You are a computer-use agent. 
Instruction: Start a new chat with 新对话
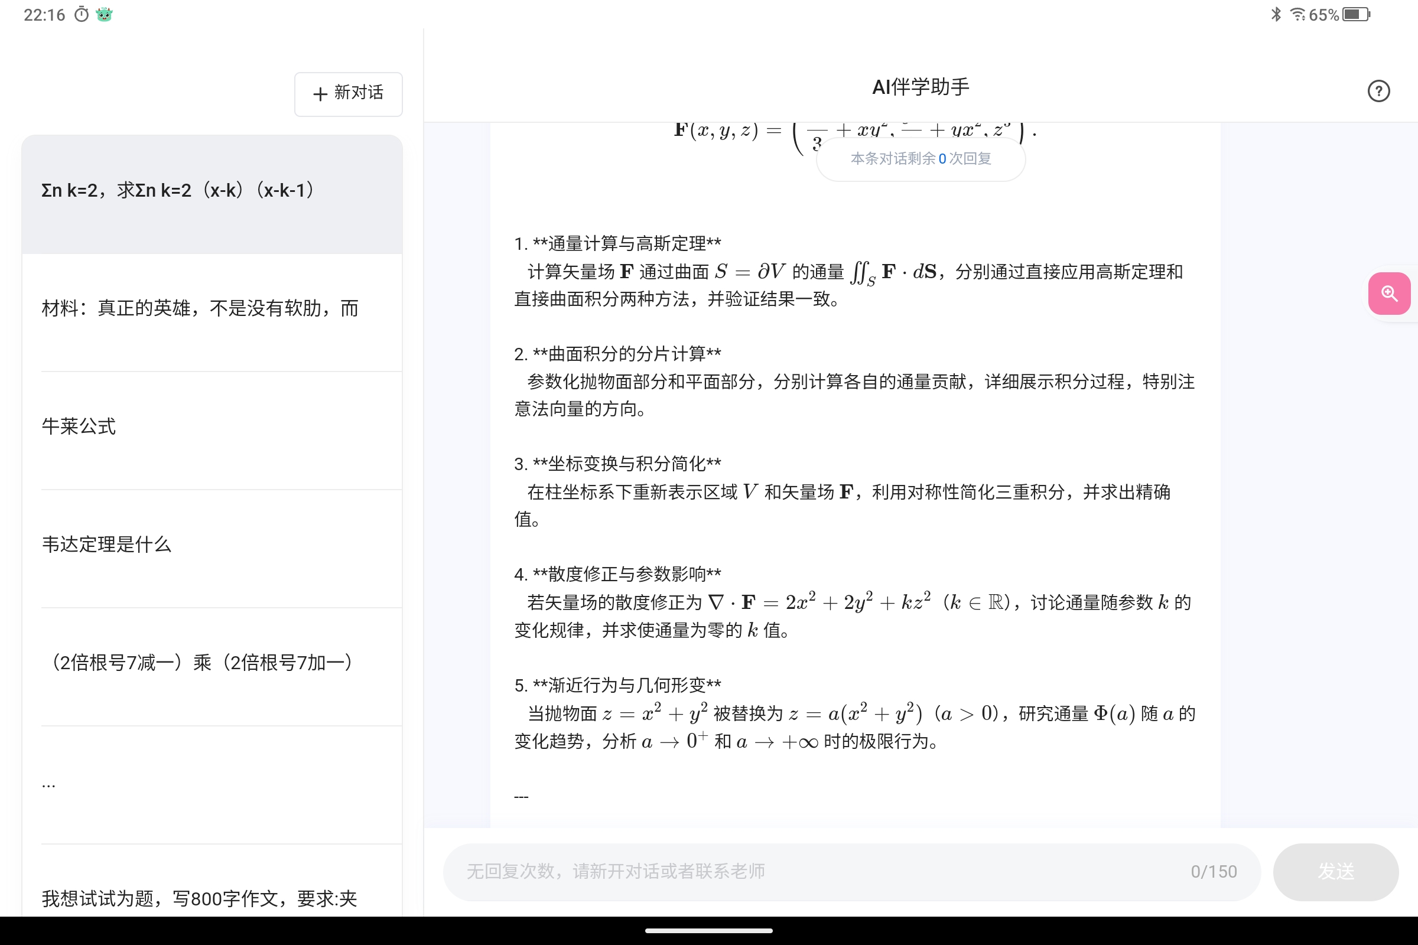coord(349,93)
